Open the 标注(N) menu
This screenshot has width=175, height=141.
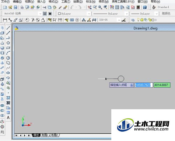click(x=91, y=2)
